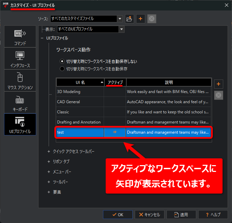Click the open customization file icon
This screenshot has width=232, height=223.
(x=129, y=19)
